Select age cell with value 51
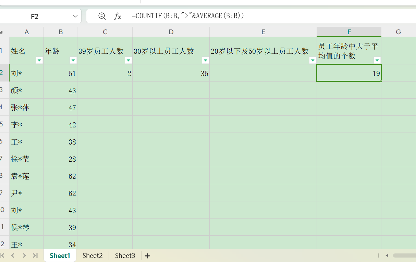The image size is (416, 262). click(x=61, y=73)
